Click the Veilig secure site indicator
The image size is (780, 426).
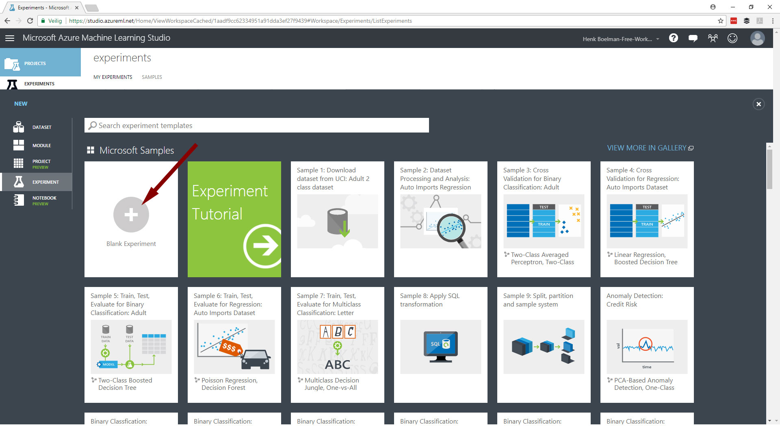click(52, 21)
